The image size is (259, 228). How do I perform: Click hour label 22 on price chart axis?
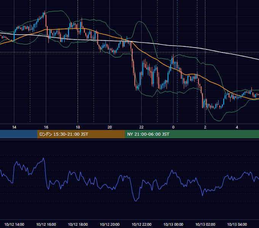pos(141,127)
